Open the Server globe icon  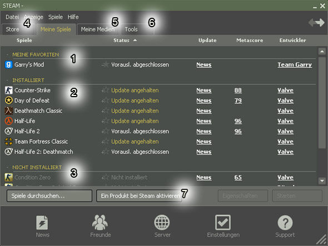162,222
